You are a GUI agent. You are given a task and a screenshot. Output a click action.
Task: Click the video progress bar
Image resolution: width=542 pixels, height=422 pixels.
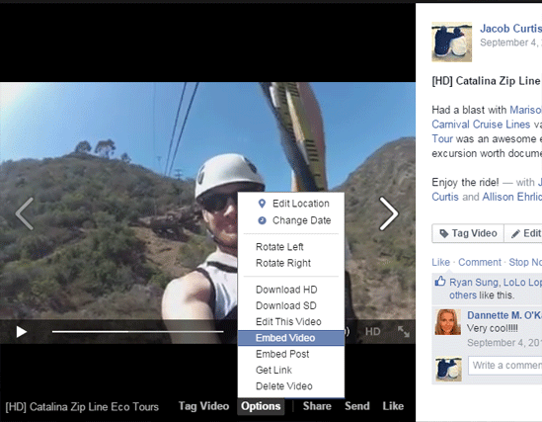pos(137,332)
